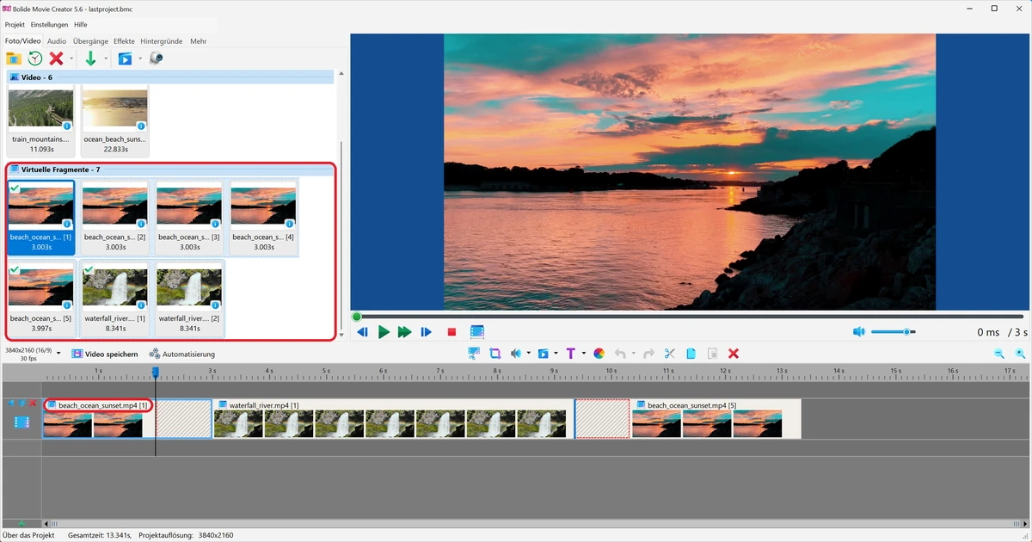1032x542 pixels.
Task: Select the crop tool in the timeline toolbar
Action: 495,354
